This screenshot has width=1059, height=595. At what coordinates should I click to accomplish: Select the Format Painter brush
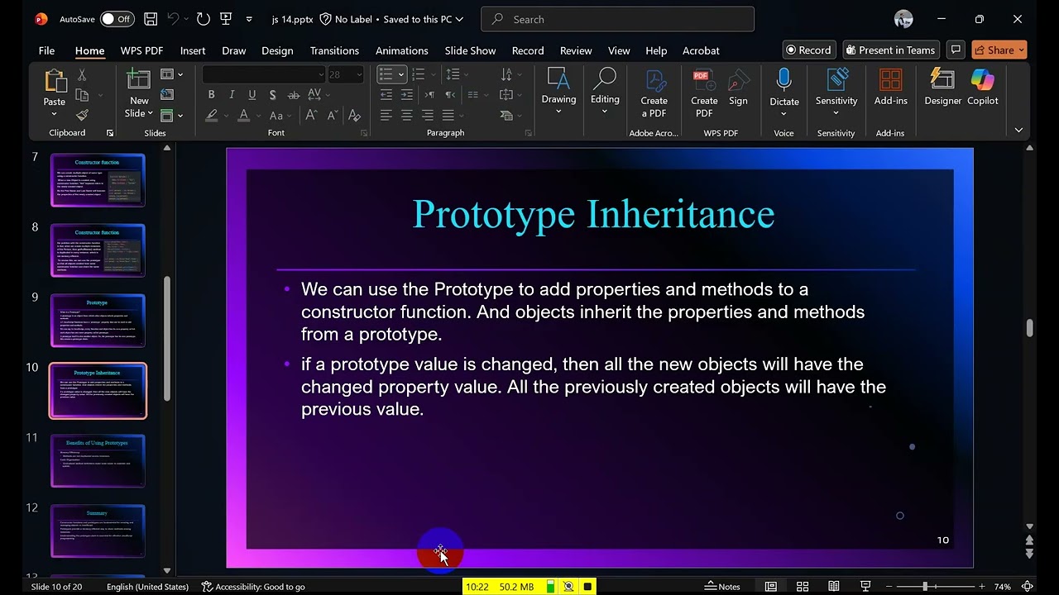[x=82, y=115]
